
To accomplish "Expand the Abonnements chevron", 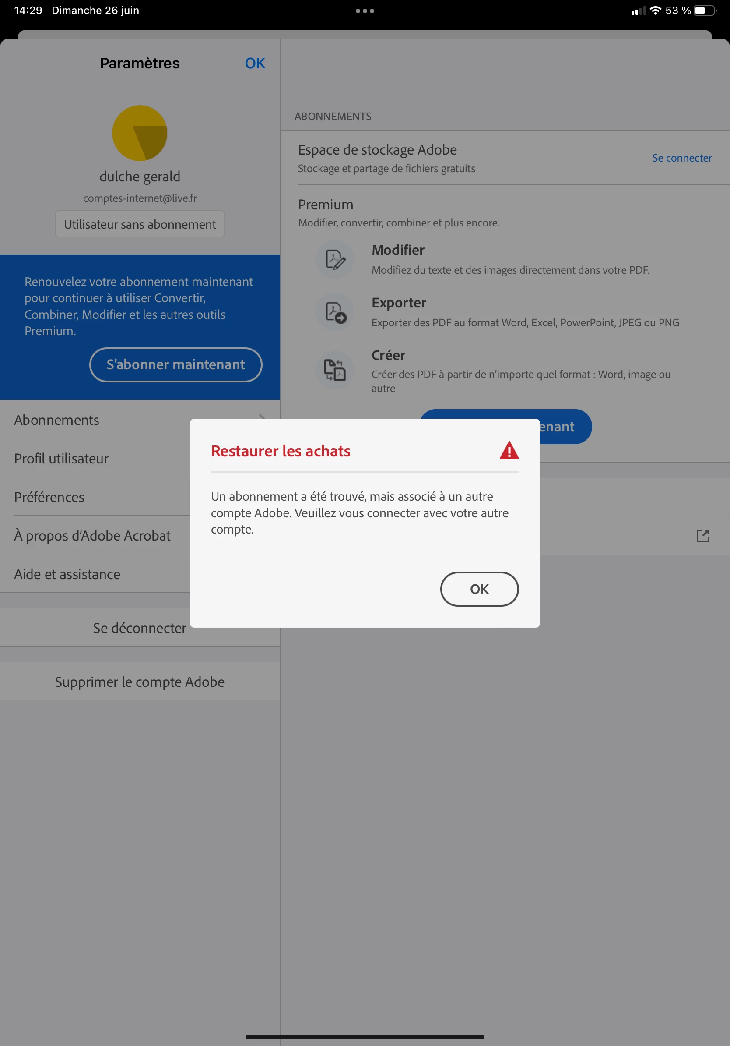I will (x=262, y=417).
